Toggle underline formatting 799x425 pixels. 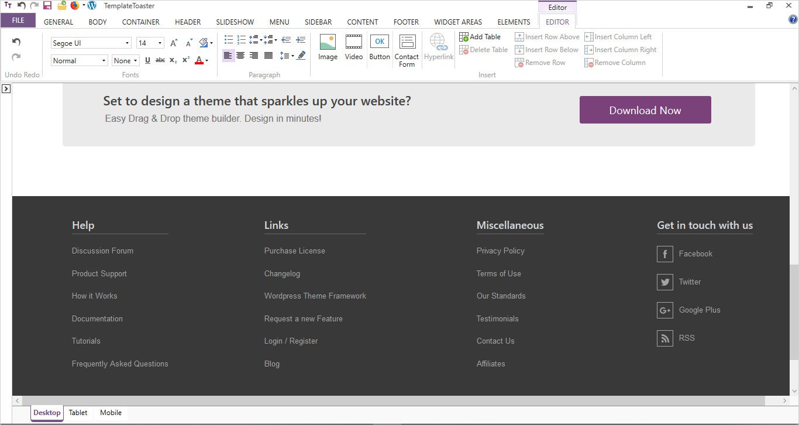(x=147, y=60)
